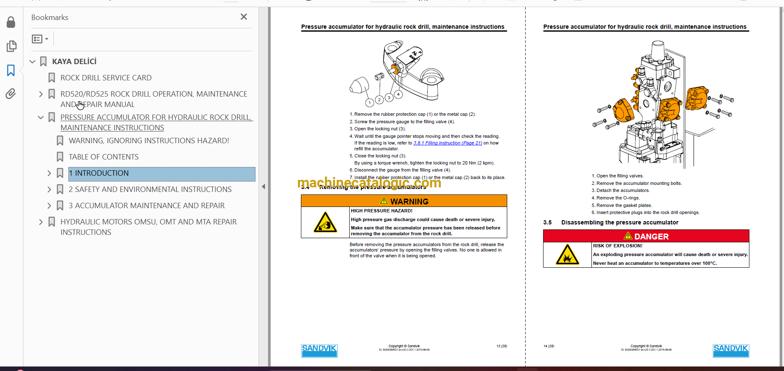Click bookmark icon beside RD520/RD525 manual
784x371 pixels.
52,94
